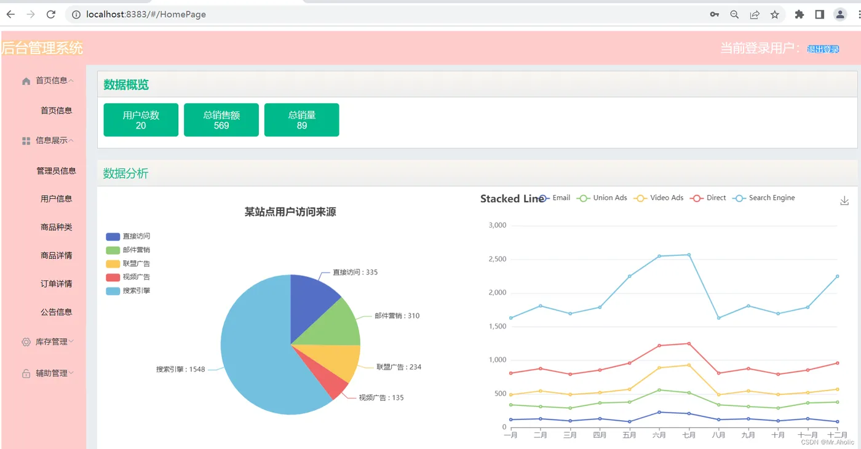Click the red 视频广告 pie slice
Screen dimensions: 861x449
(x=330, y=381)
